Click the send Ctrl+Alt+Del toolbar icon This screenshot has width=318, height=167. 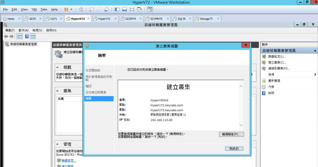81,9
